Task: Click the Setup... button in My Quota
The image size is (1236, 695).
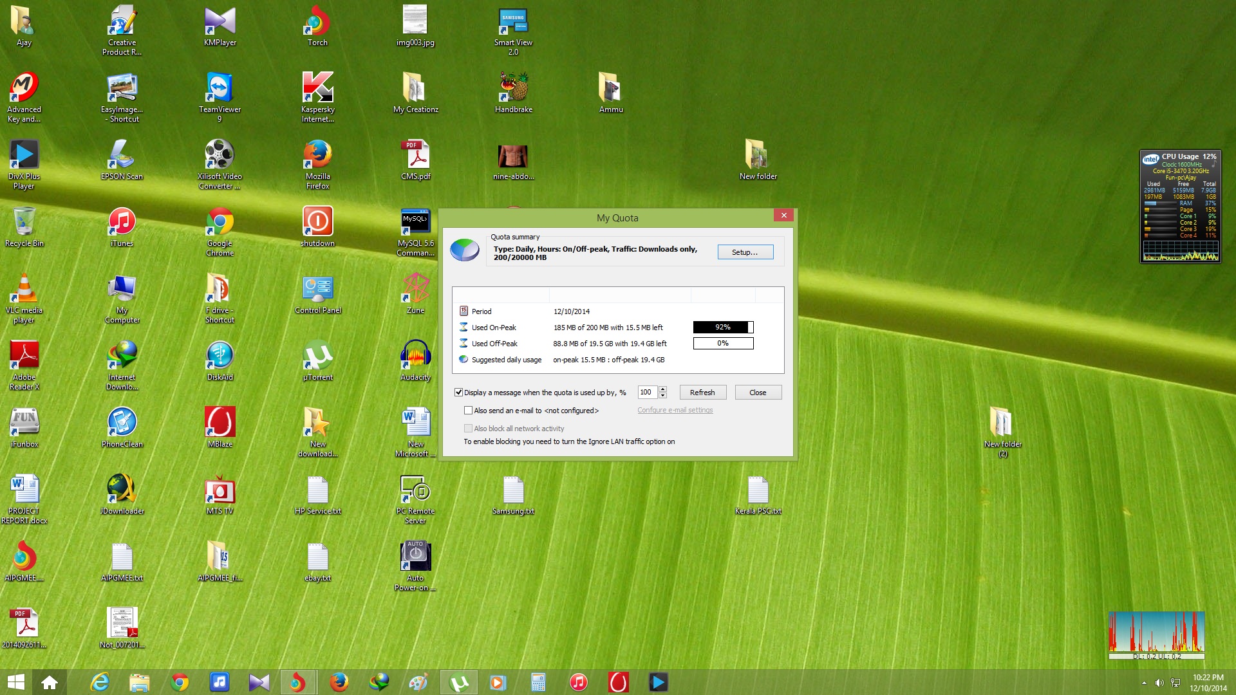Action: pos(745,252)
